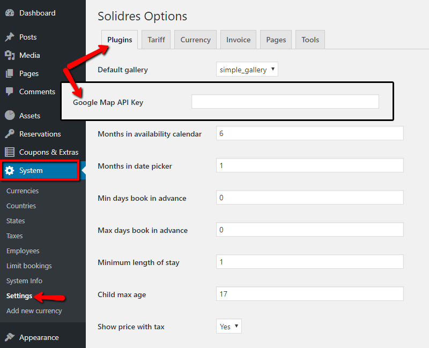Go to Add new currency

coord(34,311)
